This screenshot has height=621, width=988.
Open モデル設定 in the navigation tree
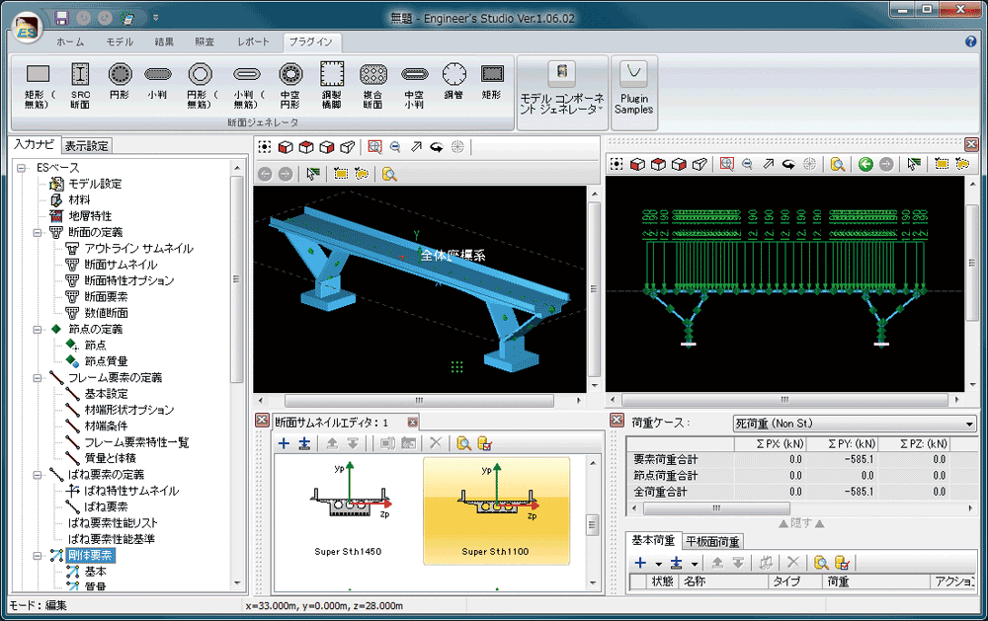pos(95,184)
